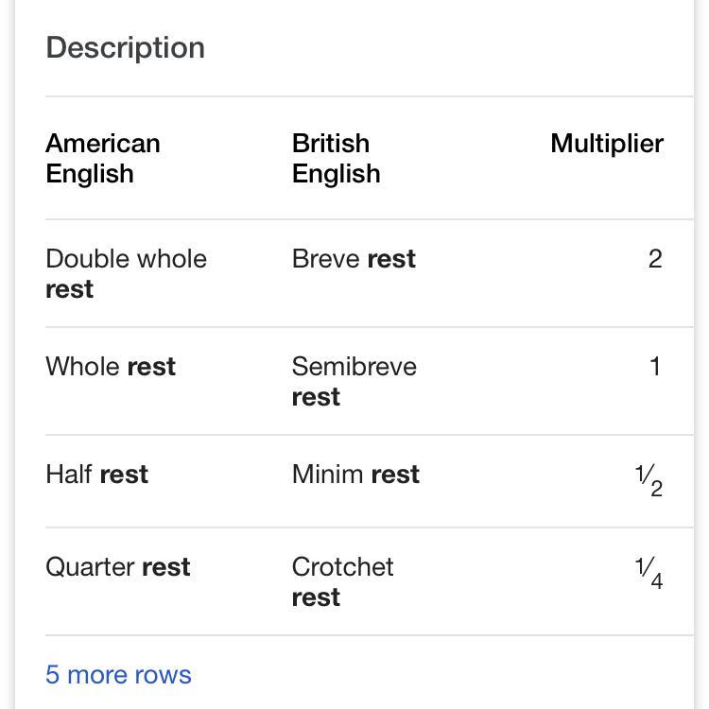Click the multiplier value 1

click(654, 367)
